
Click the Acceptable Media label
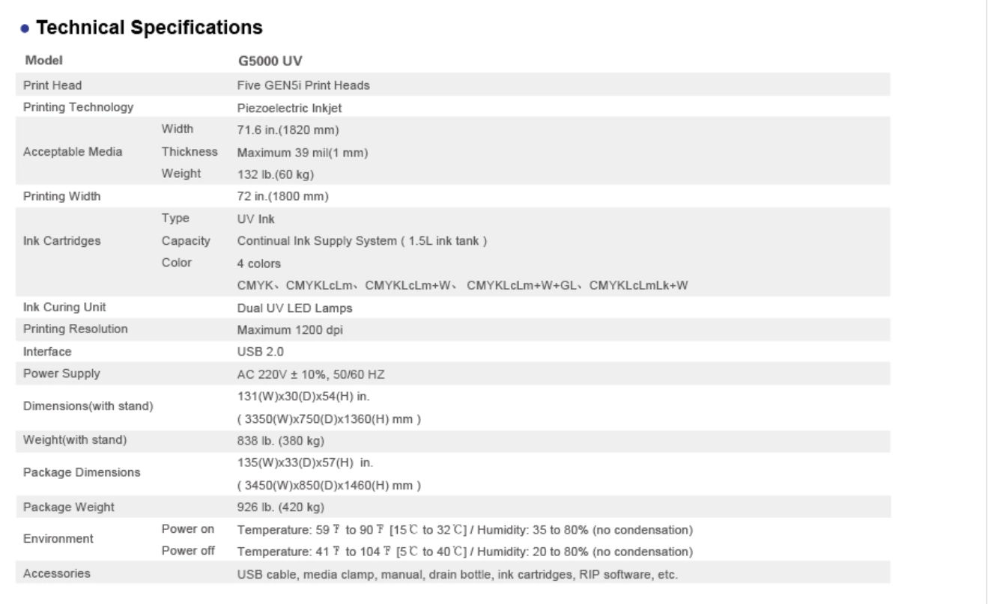73,151
